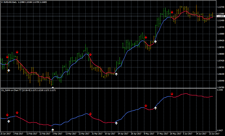
Task: Click the 22 Mar 2017 date label
Action: click(84, 134)
